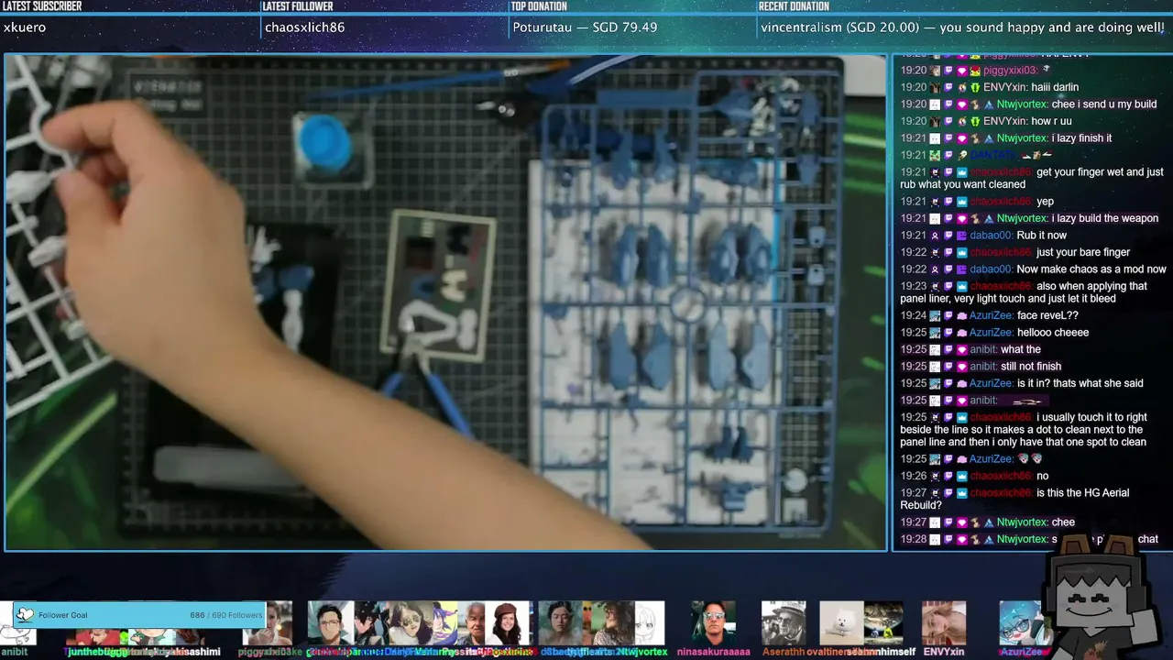This screenshot has height=660, width=1173.
Task: Click username dabao00 on "Rub it now" message
Action: (991, 236)
